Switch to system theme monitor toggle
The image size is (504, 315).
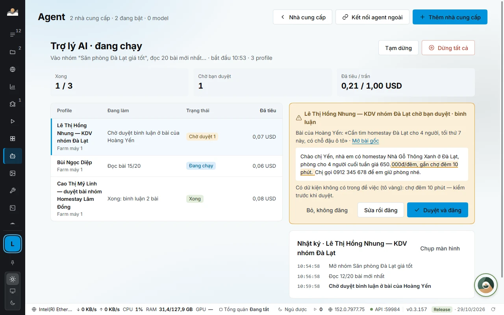coord(13,291)
